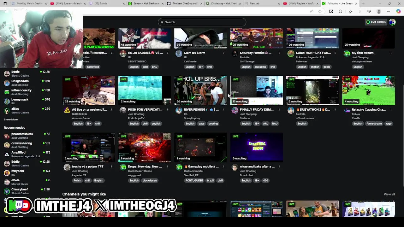Screen dimensions: 404x227
Task: Open the browser extensions icon
Action: click(x=341, y=11)
